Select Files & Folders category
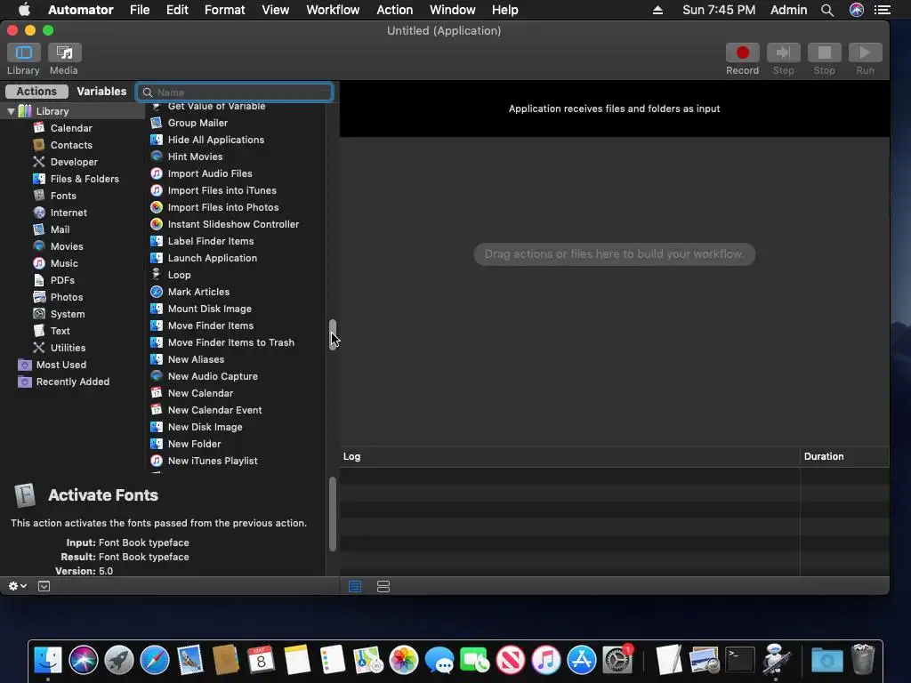 [85, 178]
